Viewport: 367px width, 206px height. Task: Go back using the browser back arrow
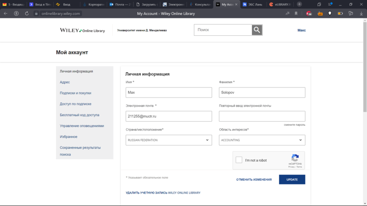coord(6,14)
